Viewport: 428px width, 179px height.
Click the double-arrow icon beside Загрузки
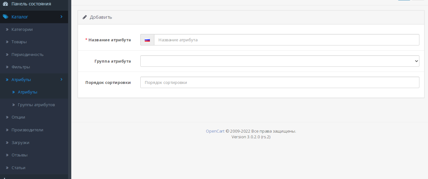[7, 143]
